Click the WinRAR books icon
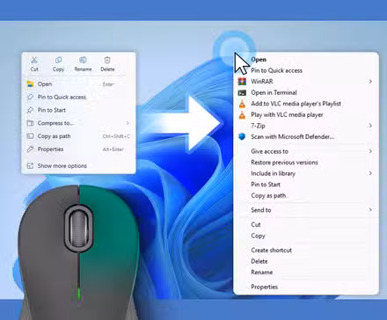This screenshot has width=387, height=320. click(242, 81)
